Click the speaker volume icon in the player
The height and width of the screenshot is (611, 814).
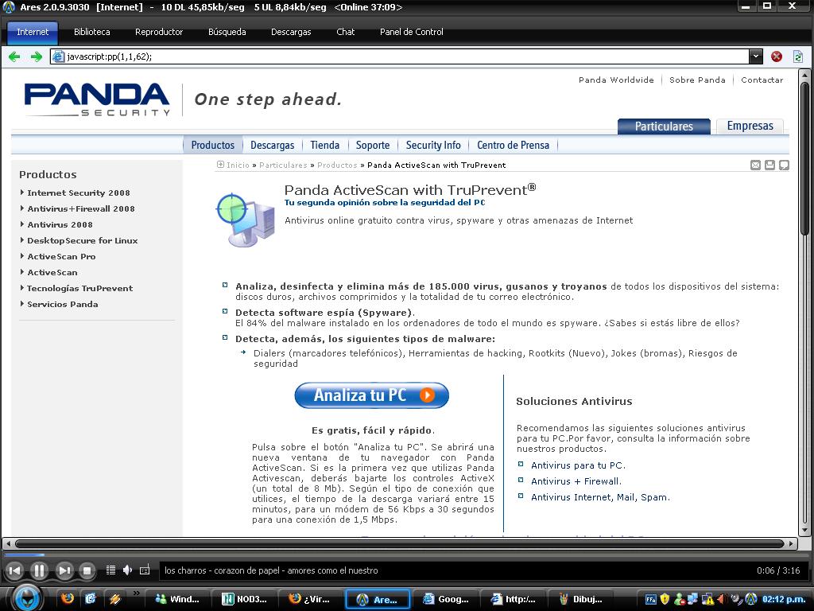(127, 570)
